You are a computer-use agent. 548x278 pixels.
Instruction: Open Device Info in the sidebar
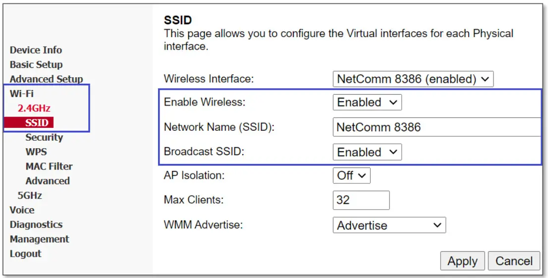(36, 50)
